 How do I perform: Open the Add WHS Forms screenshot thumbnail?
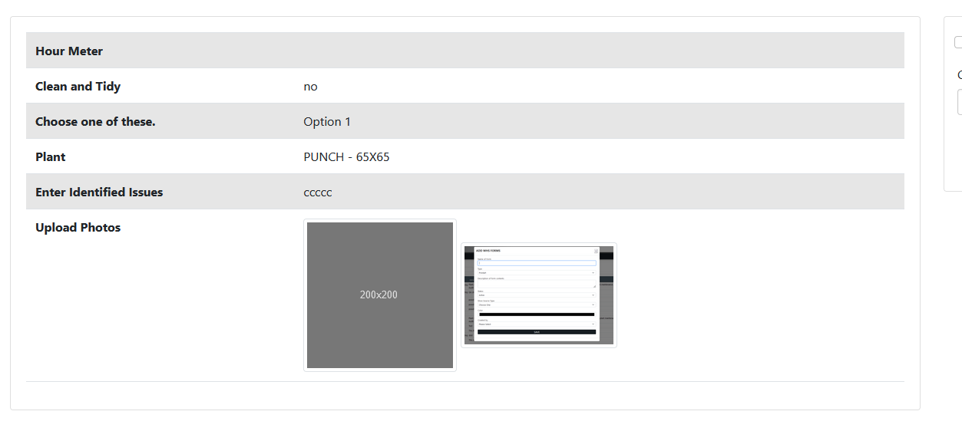(x=538, y=295)
